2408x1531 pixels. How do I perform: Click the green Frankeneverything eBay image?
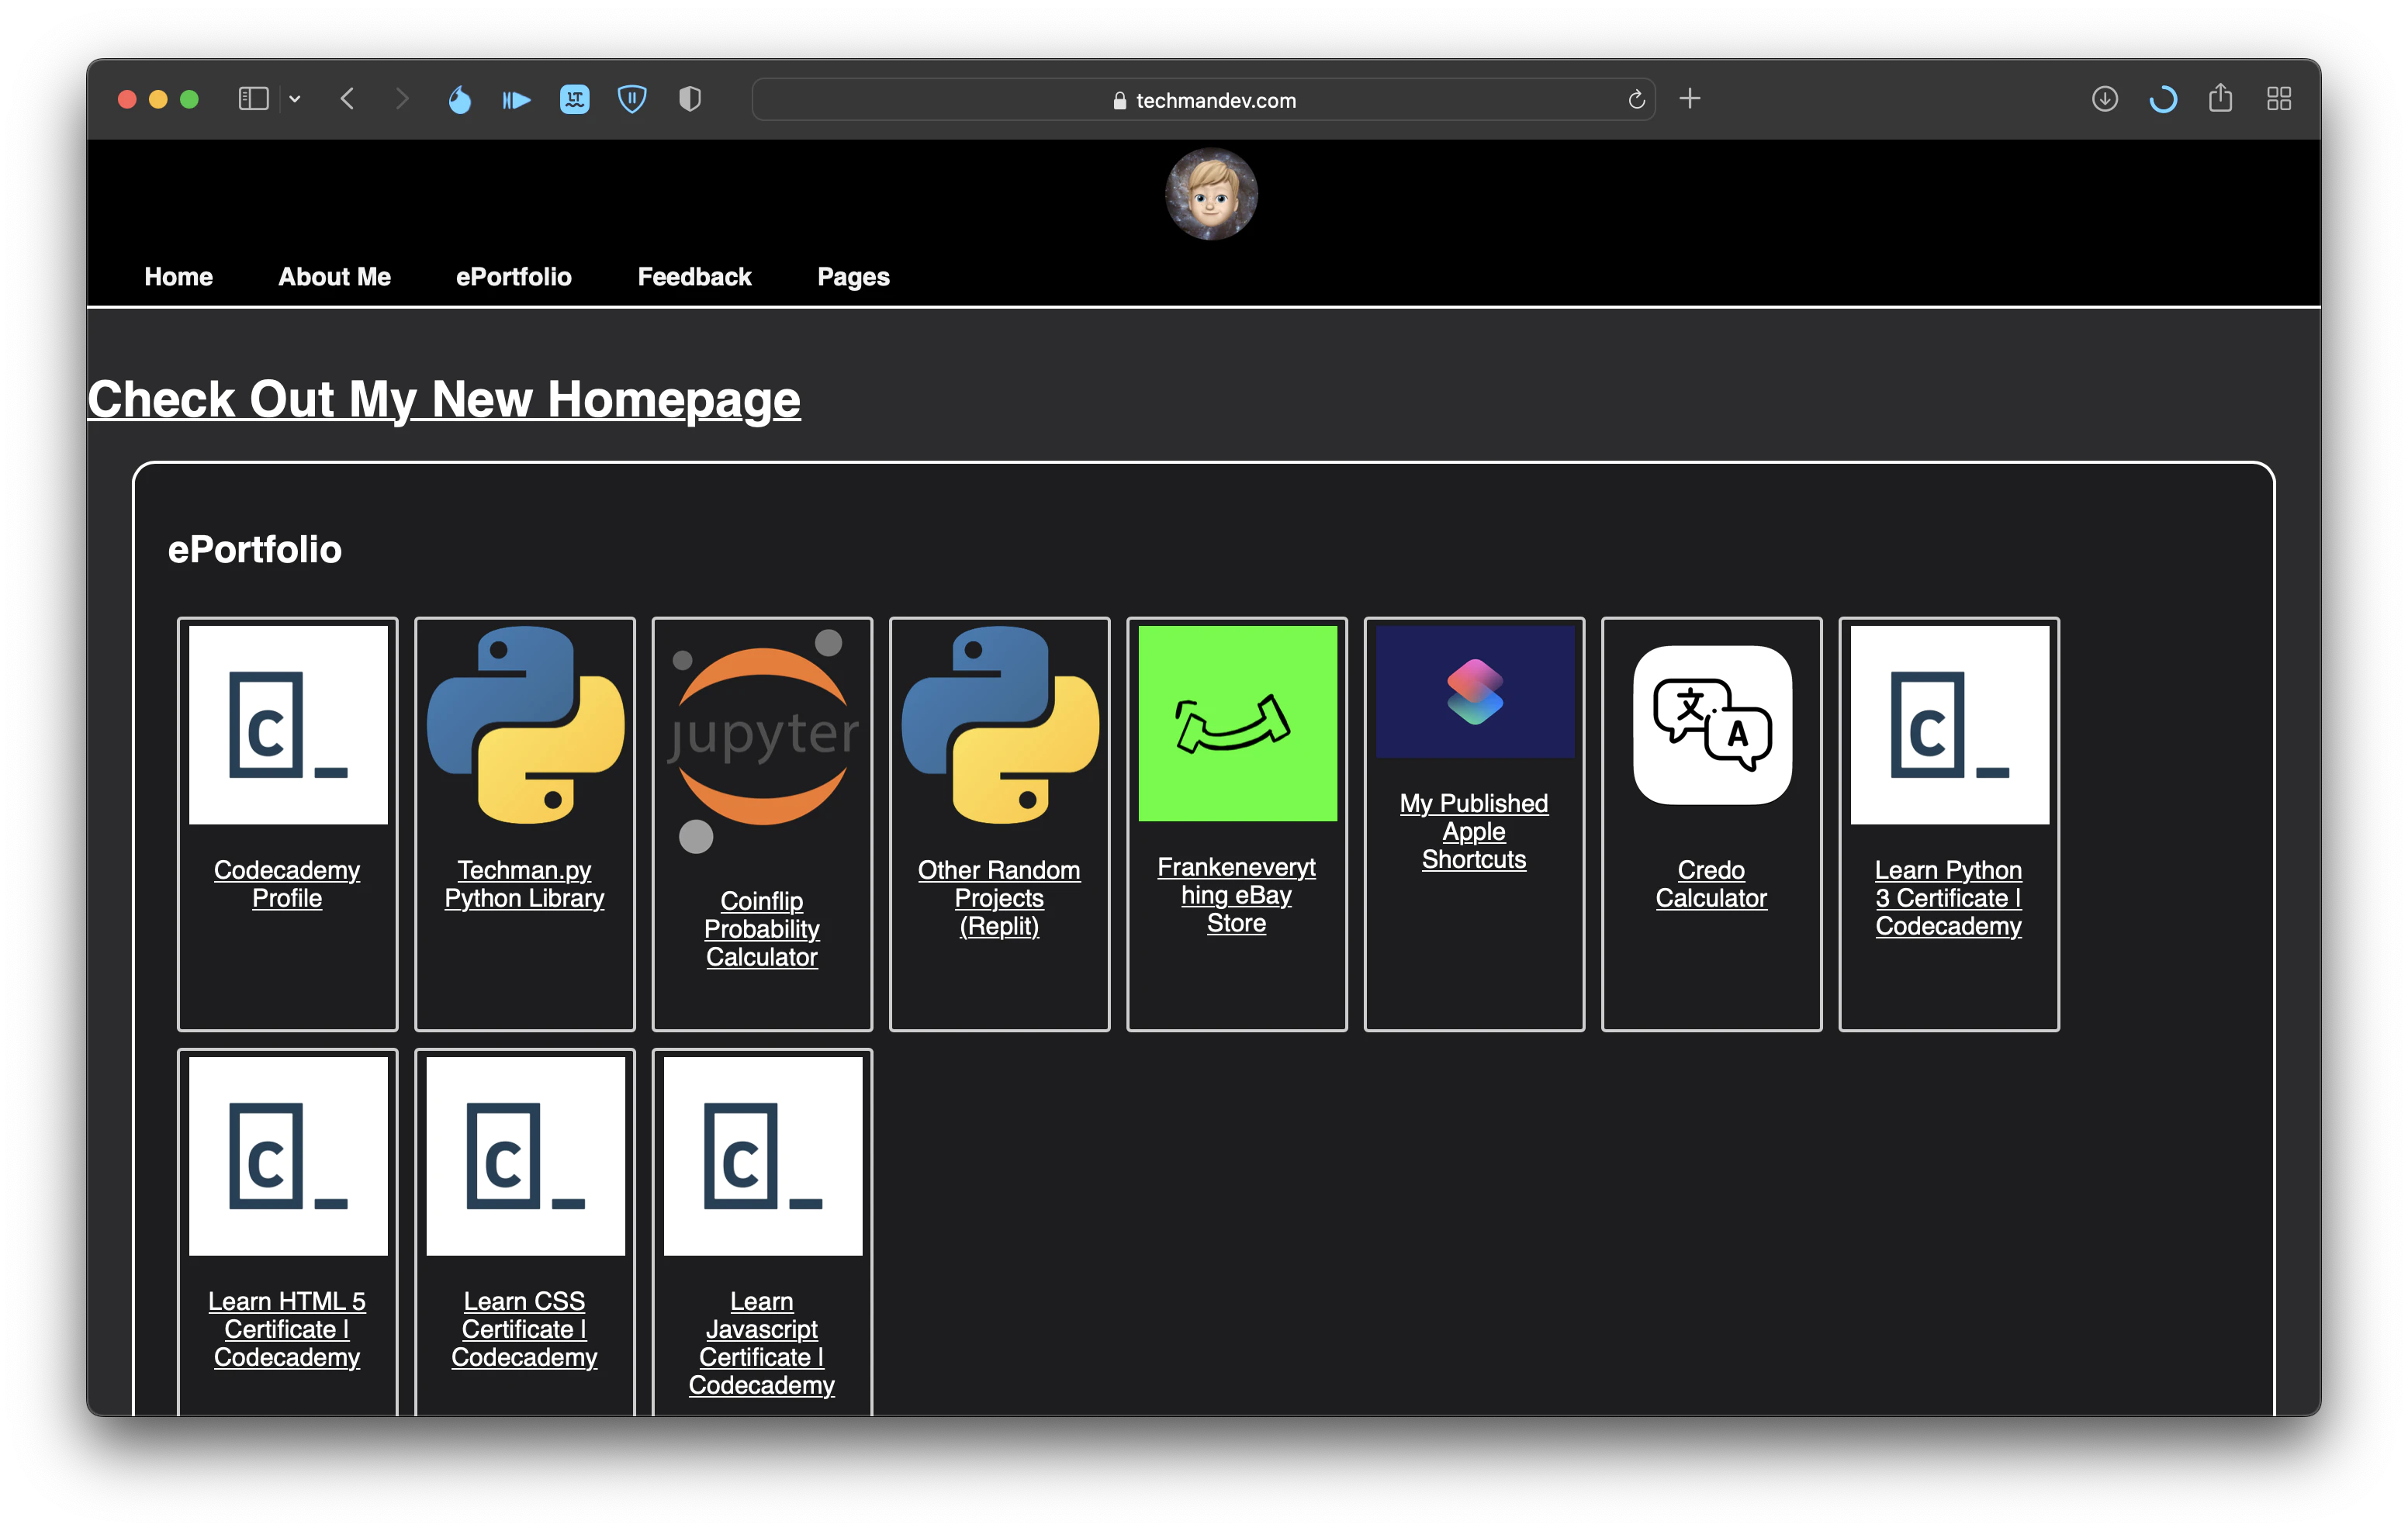(x=1237, y=723)
